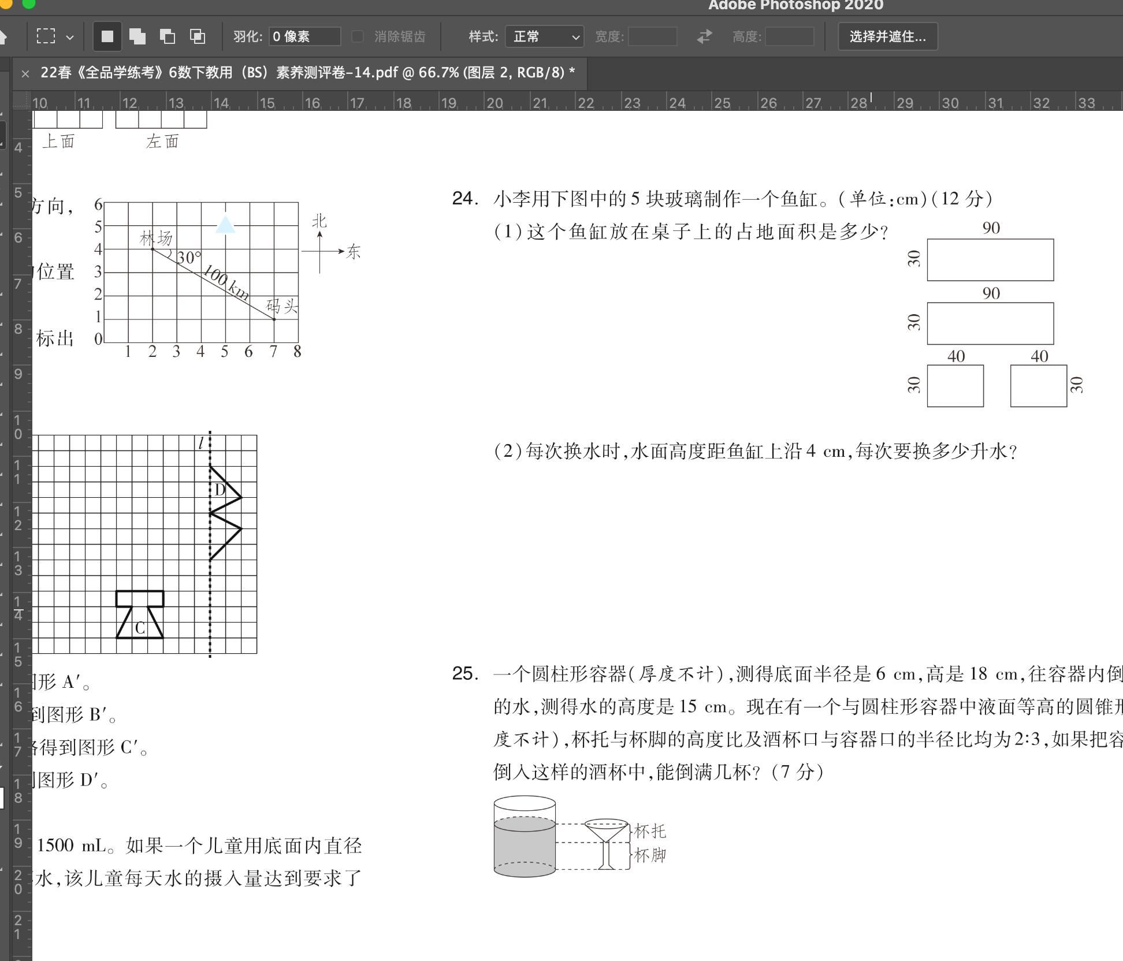Click the home arrow icon in options bar
The width and height of the screenshot is (1123, 961).
[3, 37]
